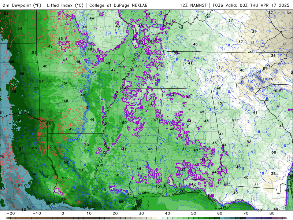Click the 0 label on the color scale
Viewport: 293px width, 220px height.
63,213
